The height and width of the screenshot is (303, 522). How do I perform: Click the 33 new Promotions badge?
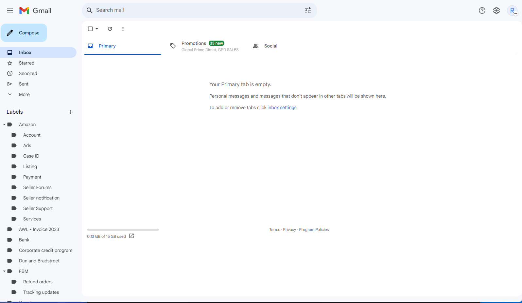pos(217,43)
